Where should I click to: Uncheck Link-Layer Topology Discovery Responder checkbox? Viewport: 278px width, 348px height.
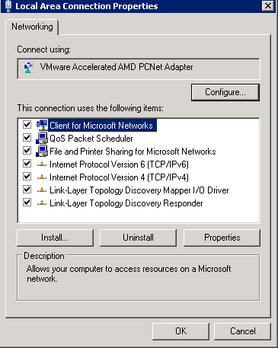(27, 203)
